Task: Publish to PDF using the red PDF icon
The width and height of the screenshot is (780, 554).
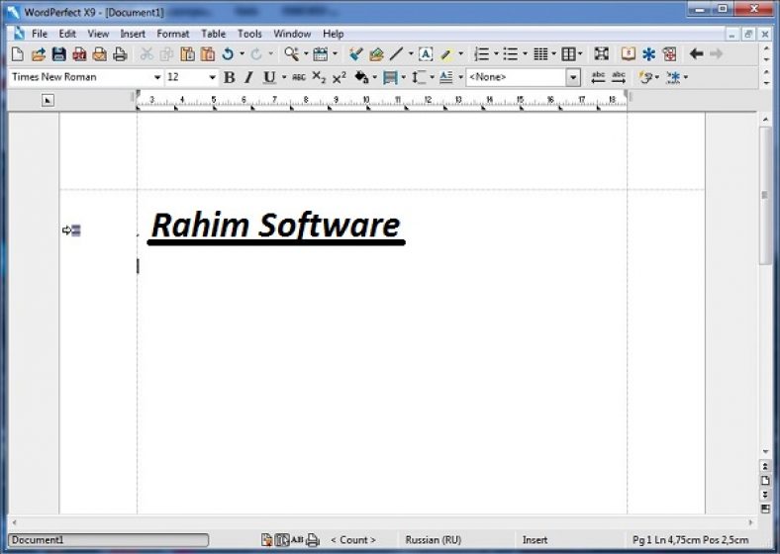Action: pos(79,53)
